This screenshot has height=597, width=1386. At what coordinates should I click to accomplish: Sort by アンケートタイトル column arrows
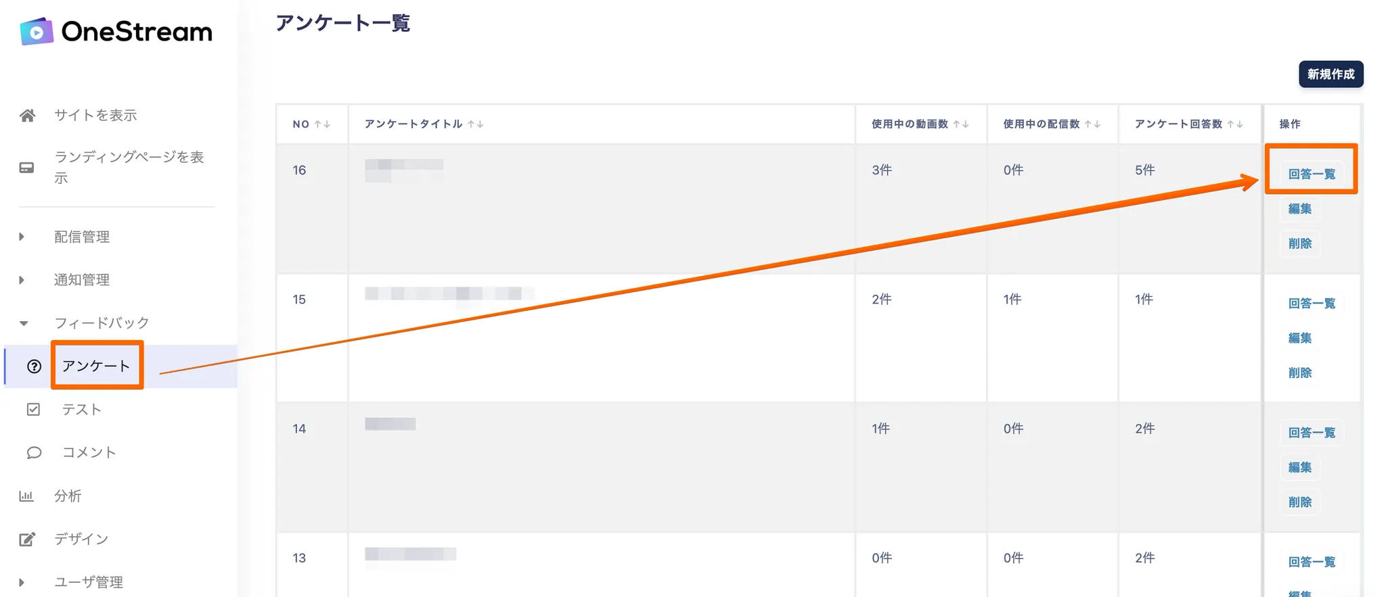(475, 124)
